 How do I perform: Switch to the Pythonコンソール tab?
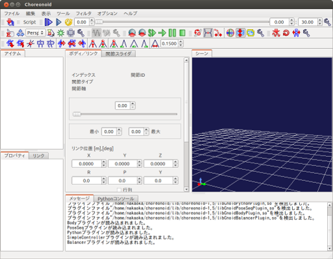point(116,198)
